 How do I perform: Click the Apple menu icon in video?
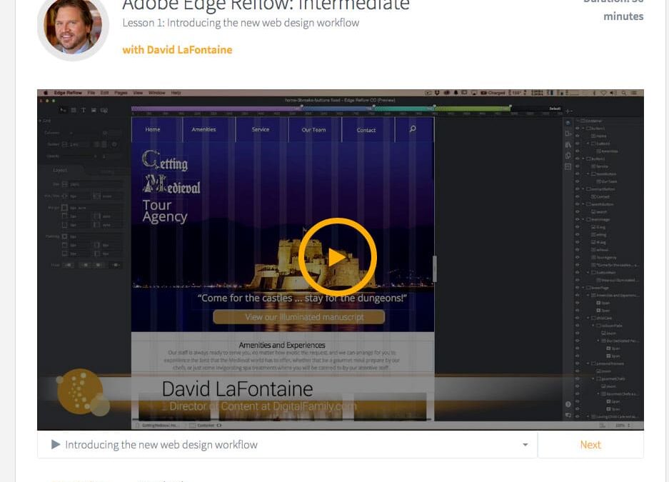46,93
